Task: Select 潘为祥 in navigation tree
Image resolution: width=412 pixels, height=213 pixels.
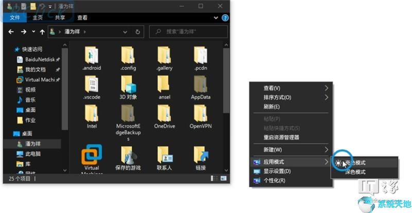Action: click(32, 144)
